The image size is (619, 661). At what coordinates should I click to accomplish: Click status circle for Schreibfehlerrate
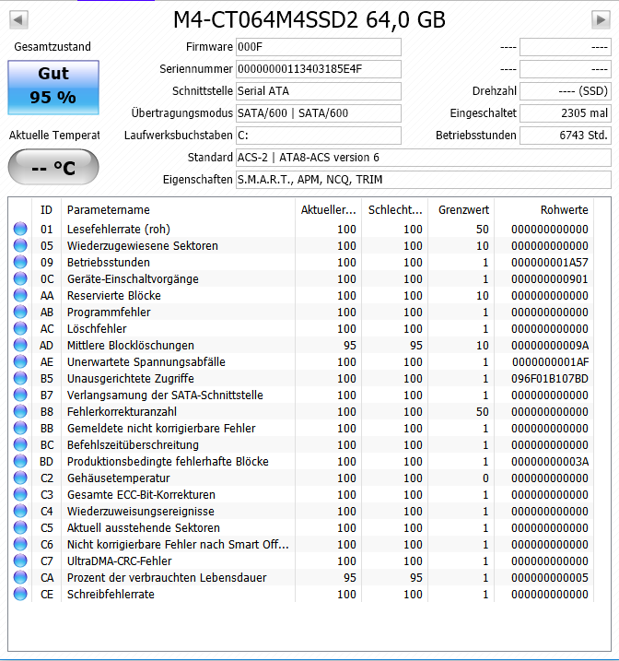(20, 594)
